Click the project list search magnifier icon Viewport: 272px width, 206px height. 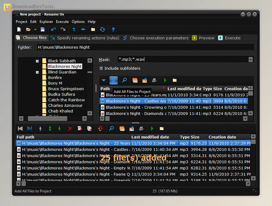[x=111, y=129]
